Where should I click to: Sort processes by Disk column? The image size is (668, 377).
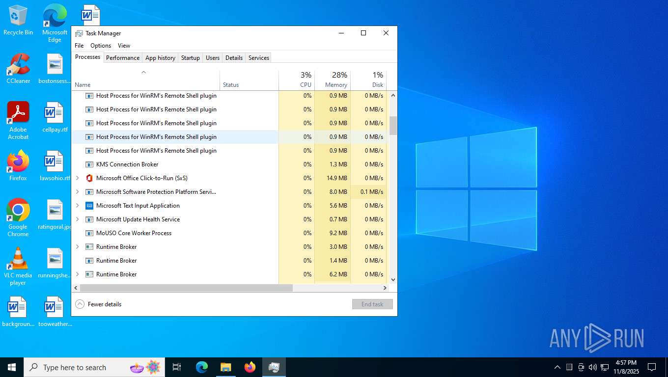tap(368, 81)
